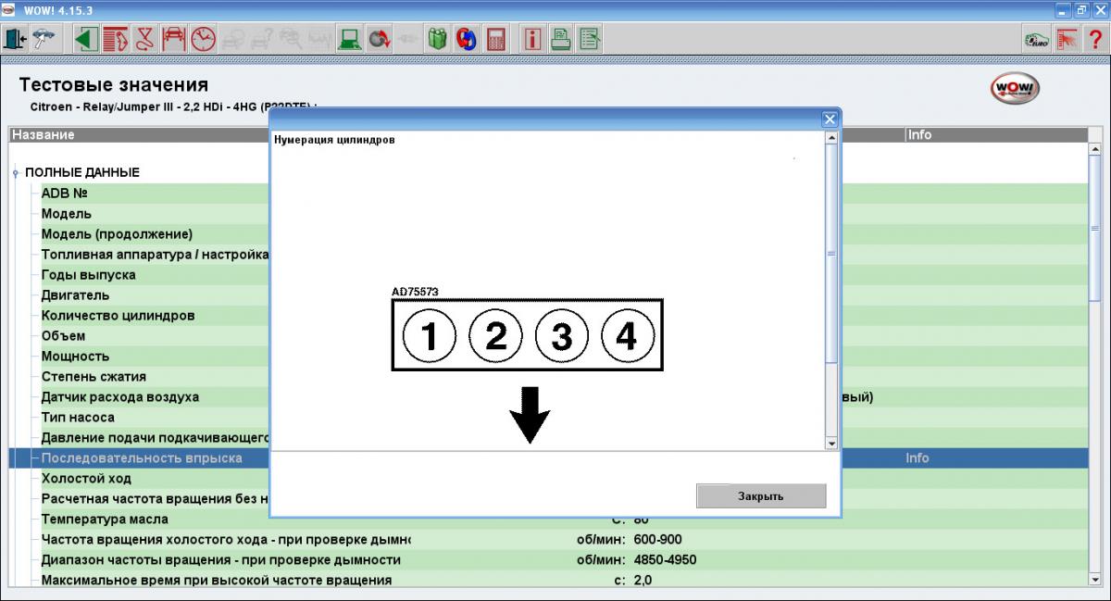
Task: Collapse the ПОЛНЫЕ ДАННЫЕ tree node
Action: pos(16,173)
